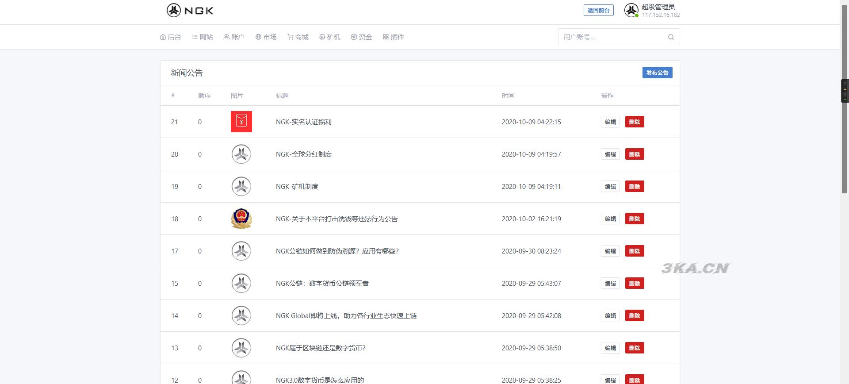Delete the NGK-矿机制度 announcement

point(634,187)
